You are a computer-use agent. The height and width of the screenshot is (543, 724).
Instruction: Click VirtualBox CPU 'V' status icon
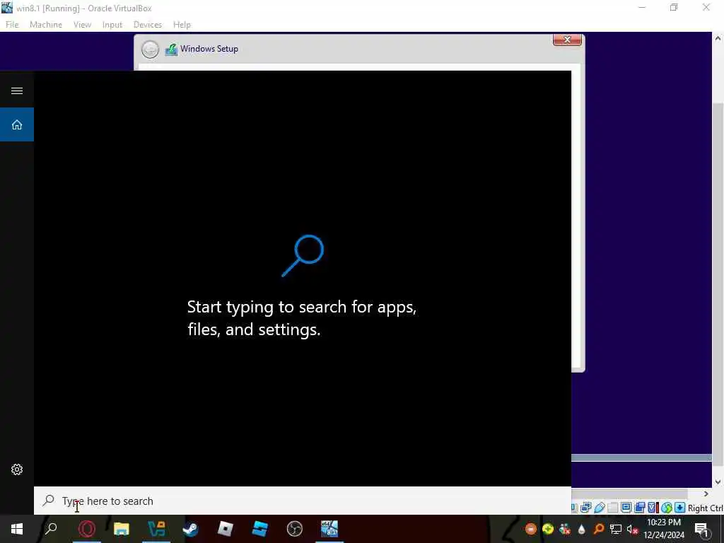click(x=653, y=508)
